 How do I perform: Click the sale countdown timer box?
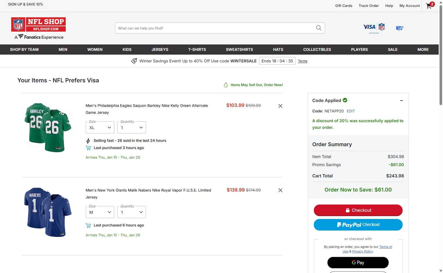(277, 61)
